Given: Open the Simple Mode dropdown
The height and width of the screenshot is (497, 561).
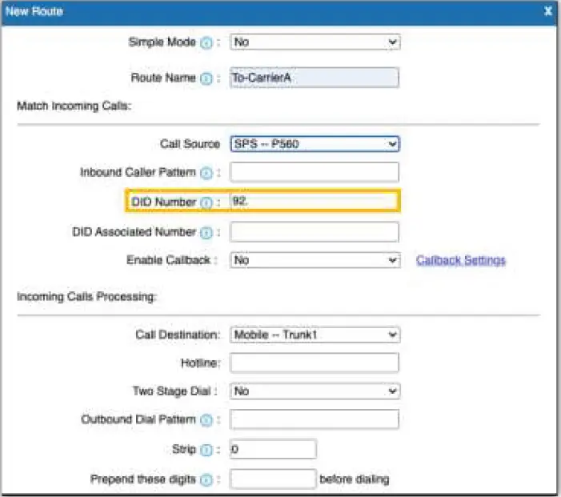Looking at the screenshot, I should click(x=315, y=42).
